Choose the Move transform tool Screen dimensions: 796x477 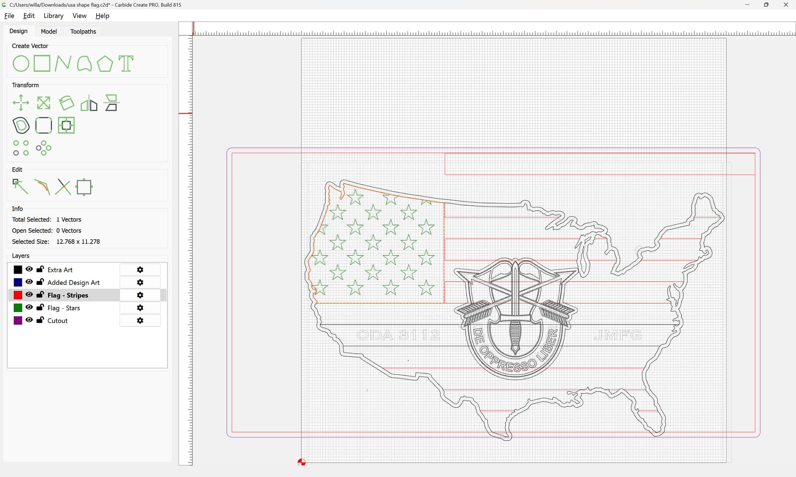[21, 103]
